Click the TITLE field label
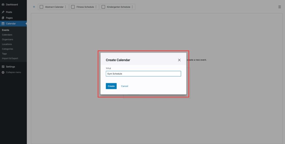Image resolution: width=285 pixels, height=144 pixels. [x=108, y=68]
